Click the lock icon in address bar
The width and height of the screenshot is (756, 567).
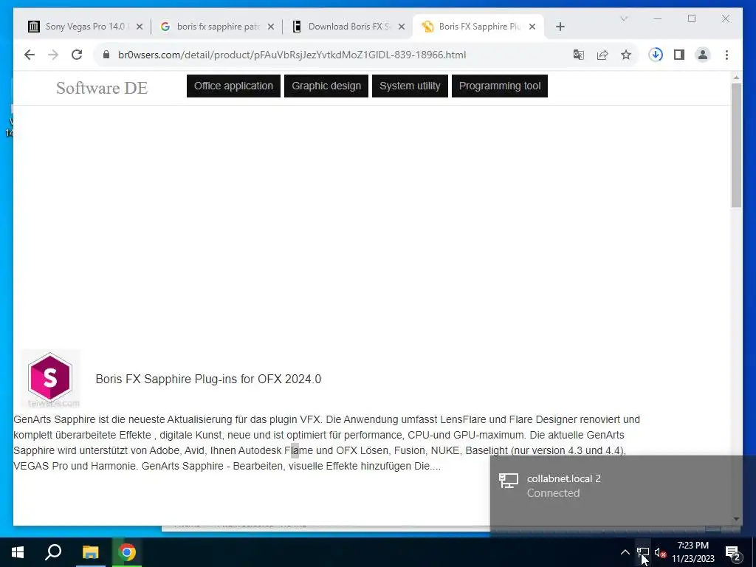pyautogui.click(x=106, y=55)
